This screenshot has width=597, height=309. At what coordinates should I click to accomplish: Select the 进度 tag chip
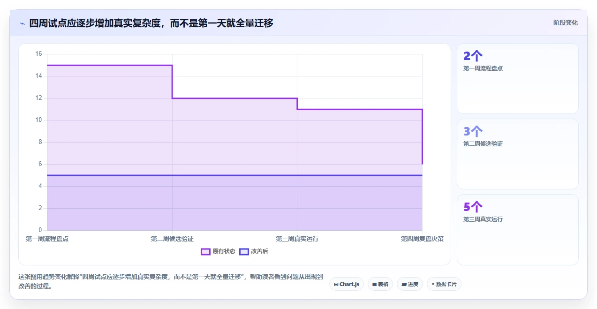point(410,284)
